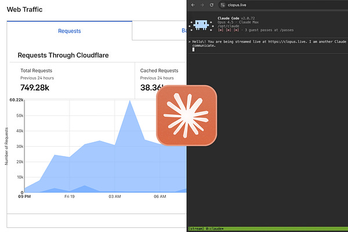Click the 749.28k total value

tap(35, 88)
